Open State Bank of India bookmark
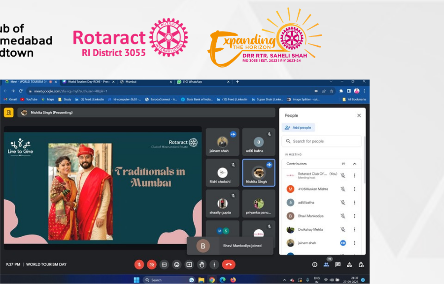 [x=197, y=100]
